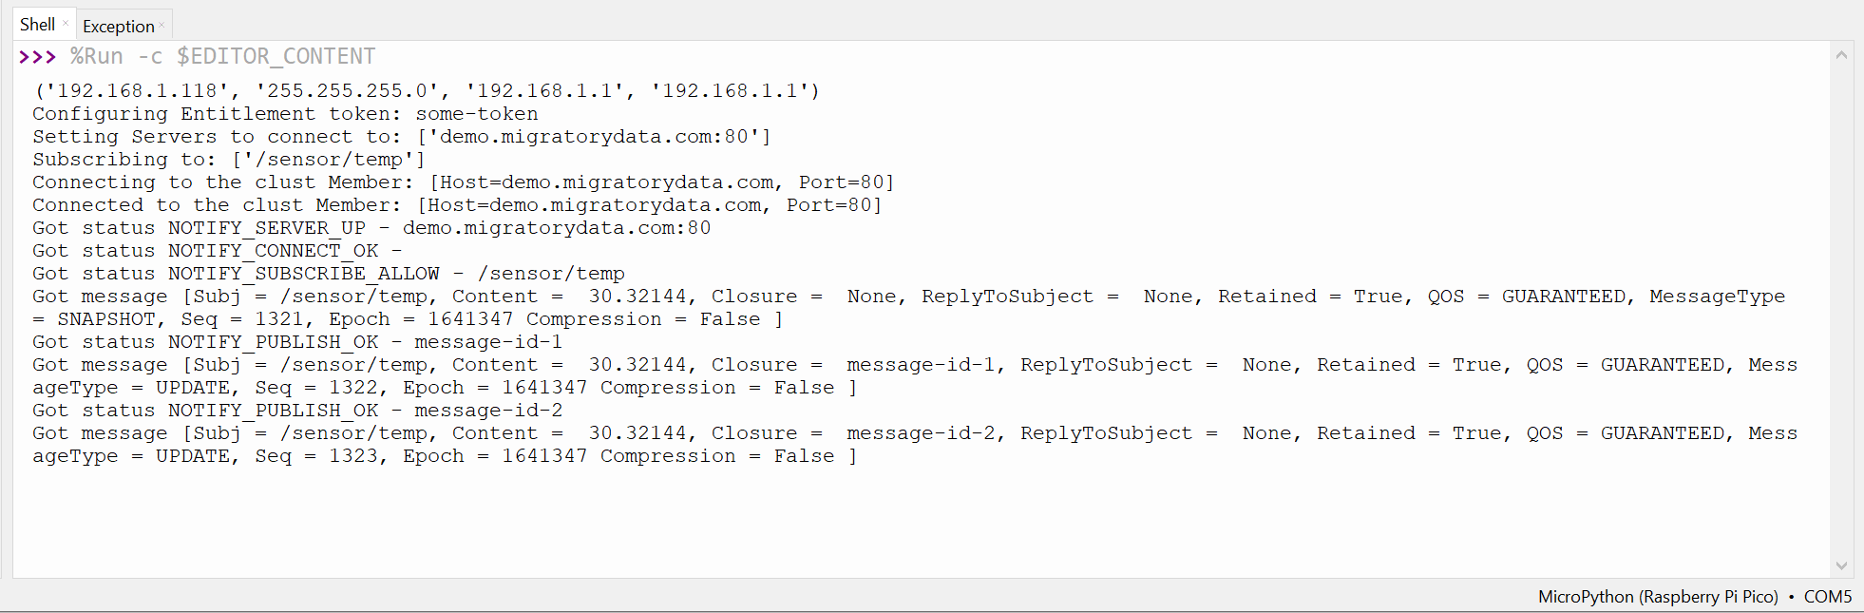This screenshot has width=1864, height=613.
Task: Click the scrollbar down arrow
Action: pos(1842,565)
